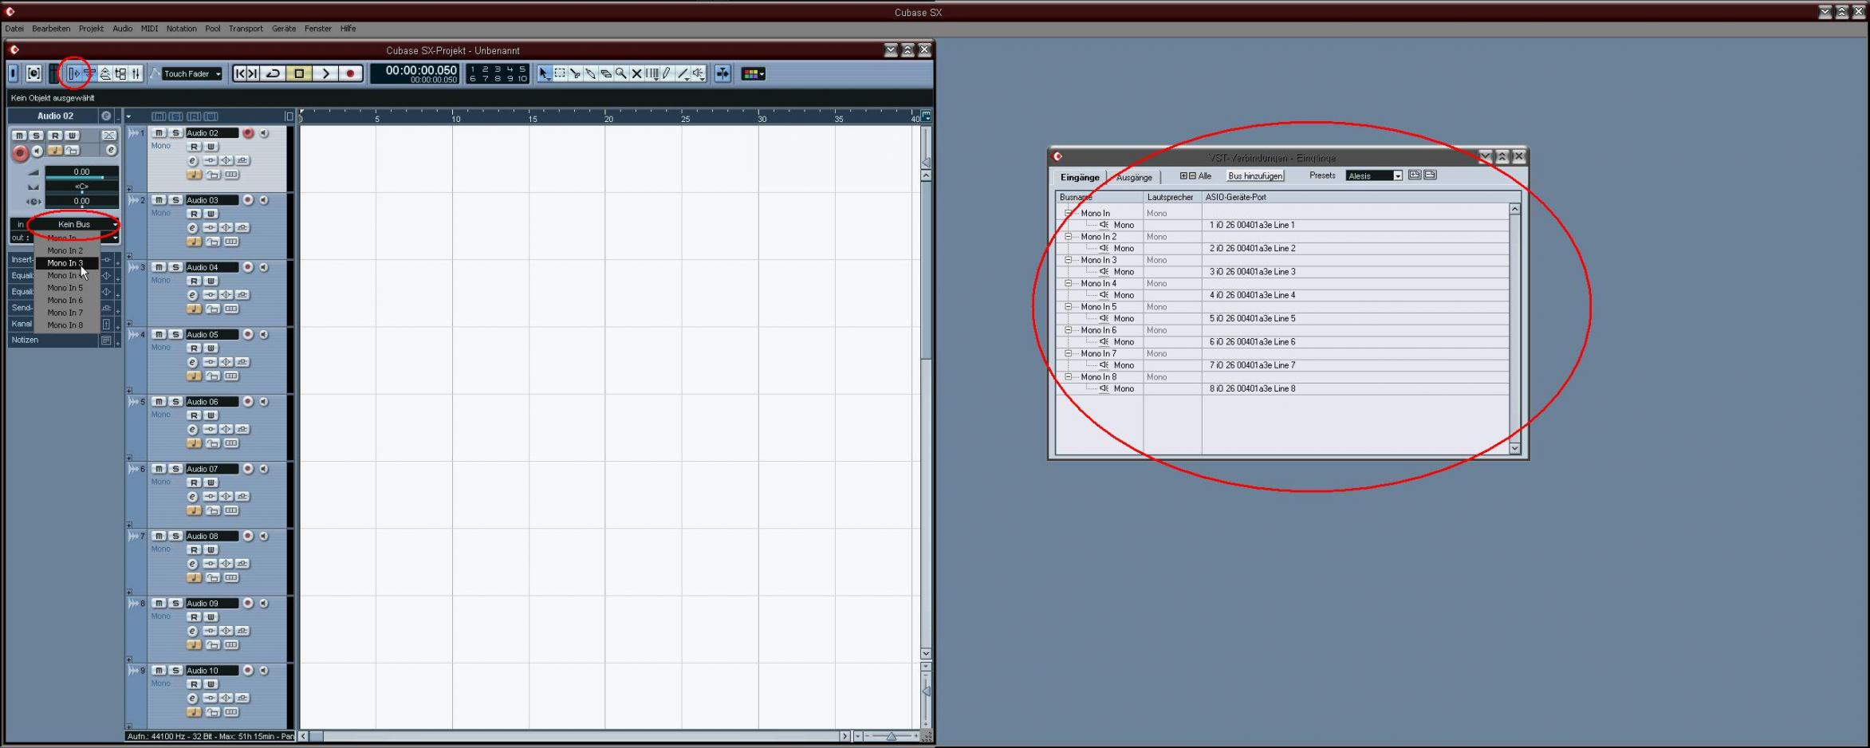1870x748 pixels.
Task: Select the Mute X tool
Action: 636,73
